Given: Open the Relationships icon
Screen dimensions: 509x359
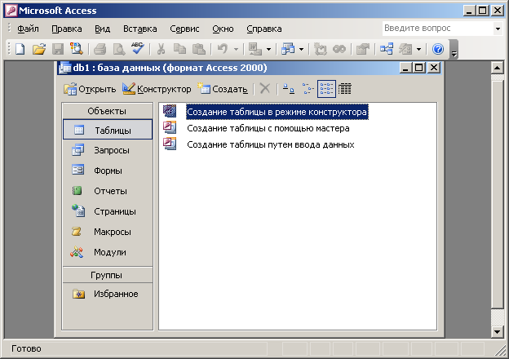Looking at the screenshot, I should click(387, 49).
